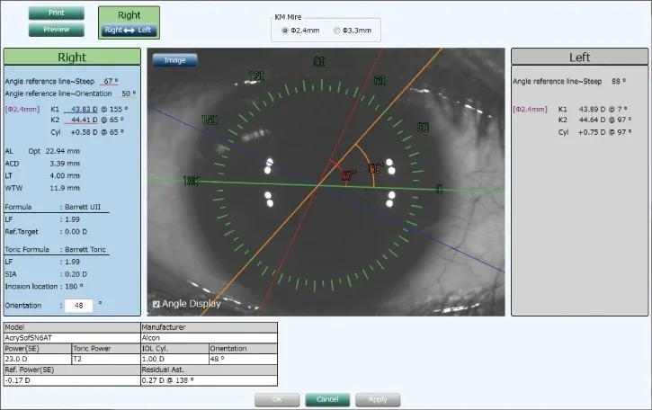Click the Incision location value 180°
Image resolution: width=652 pixels, height=410 pixels.
click(74, 287)
